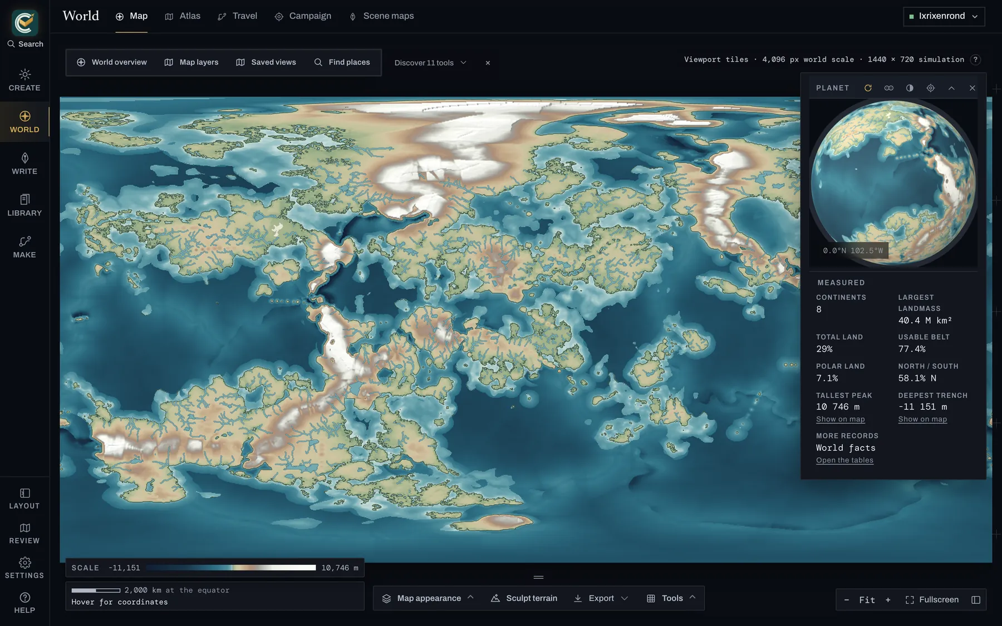Screen dimensions: 1002x626
Task: Open the Library section
Action: [24, 205]
